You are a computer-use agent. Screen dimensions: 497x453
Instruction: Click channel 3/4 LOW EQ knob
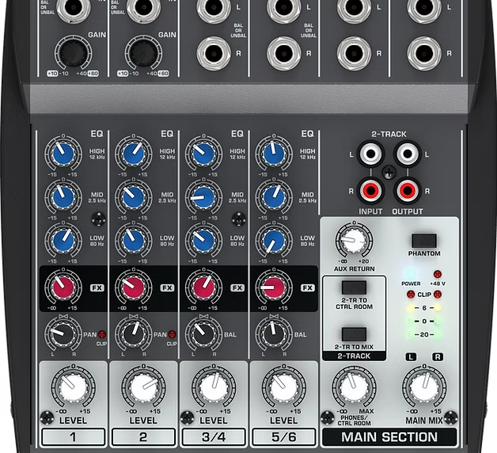204,240
